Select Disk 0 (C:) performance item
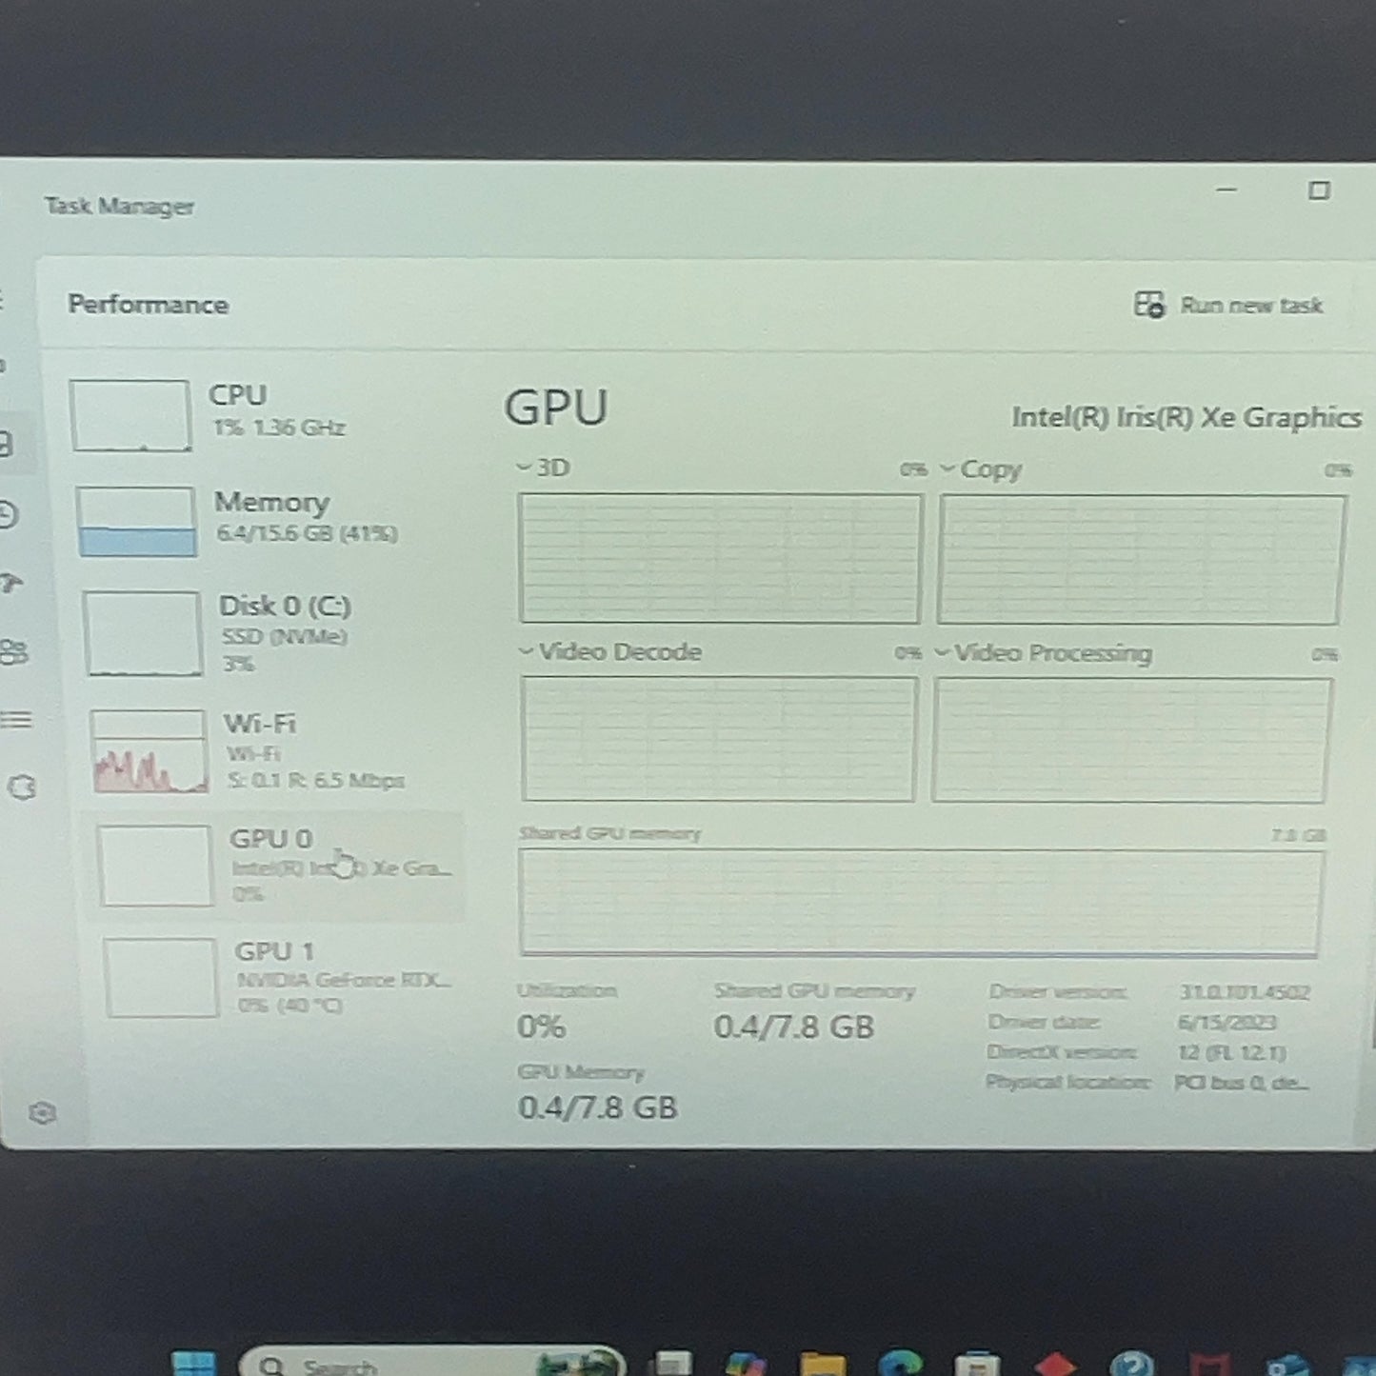This screenshot has width=1376, height=1376. [x=267, y=632]
